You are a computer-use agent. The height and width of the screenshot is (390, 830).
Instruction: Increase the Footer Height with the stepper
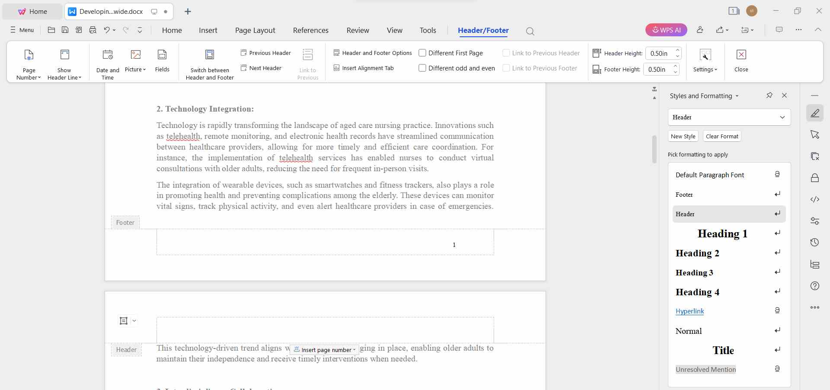pyautogui.click(x=676, y=67)
